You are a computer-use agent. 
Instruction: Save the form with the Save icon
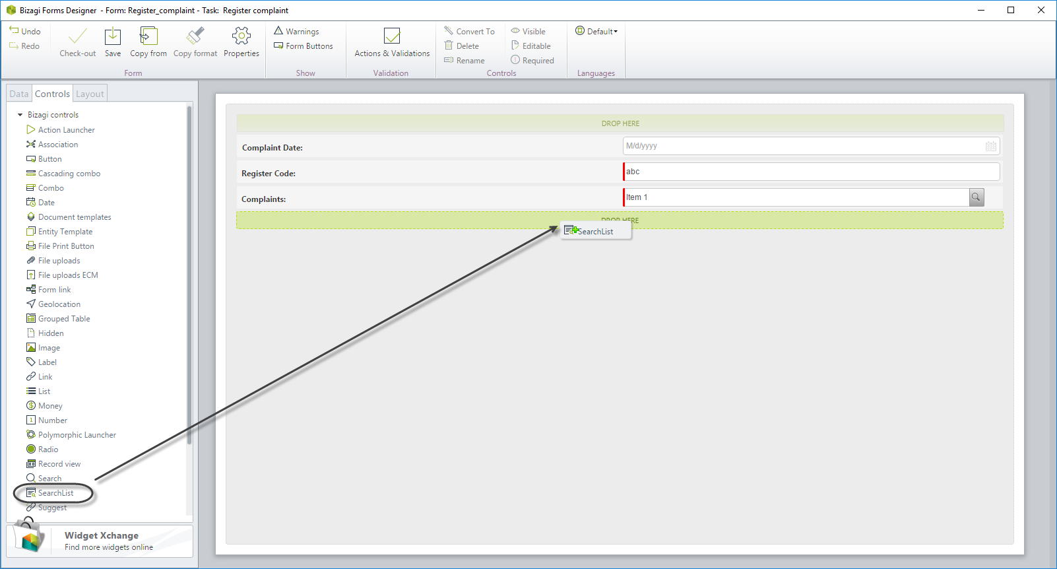[113, 36]
